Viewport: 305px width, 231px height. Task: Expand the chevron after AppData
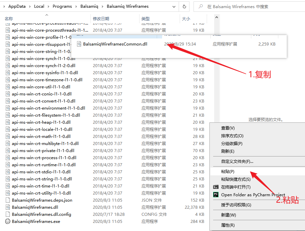pyautogui.click(x=30, y=7)
